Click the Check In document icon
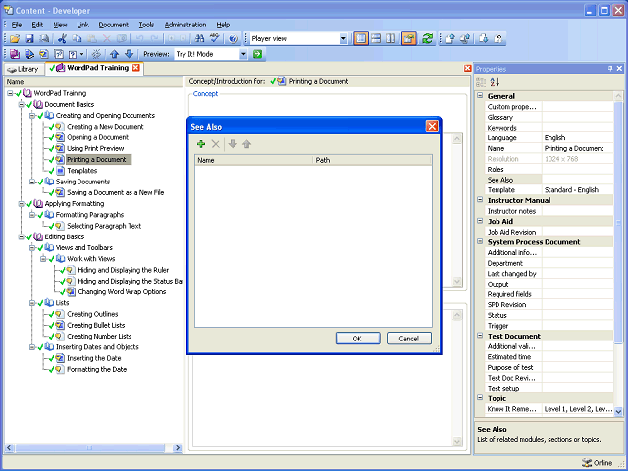Viewport: 628px width, 471px height. coord(450,39)
